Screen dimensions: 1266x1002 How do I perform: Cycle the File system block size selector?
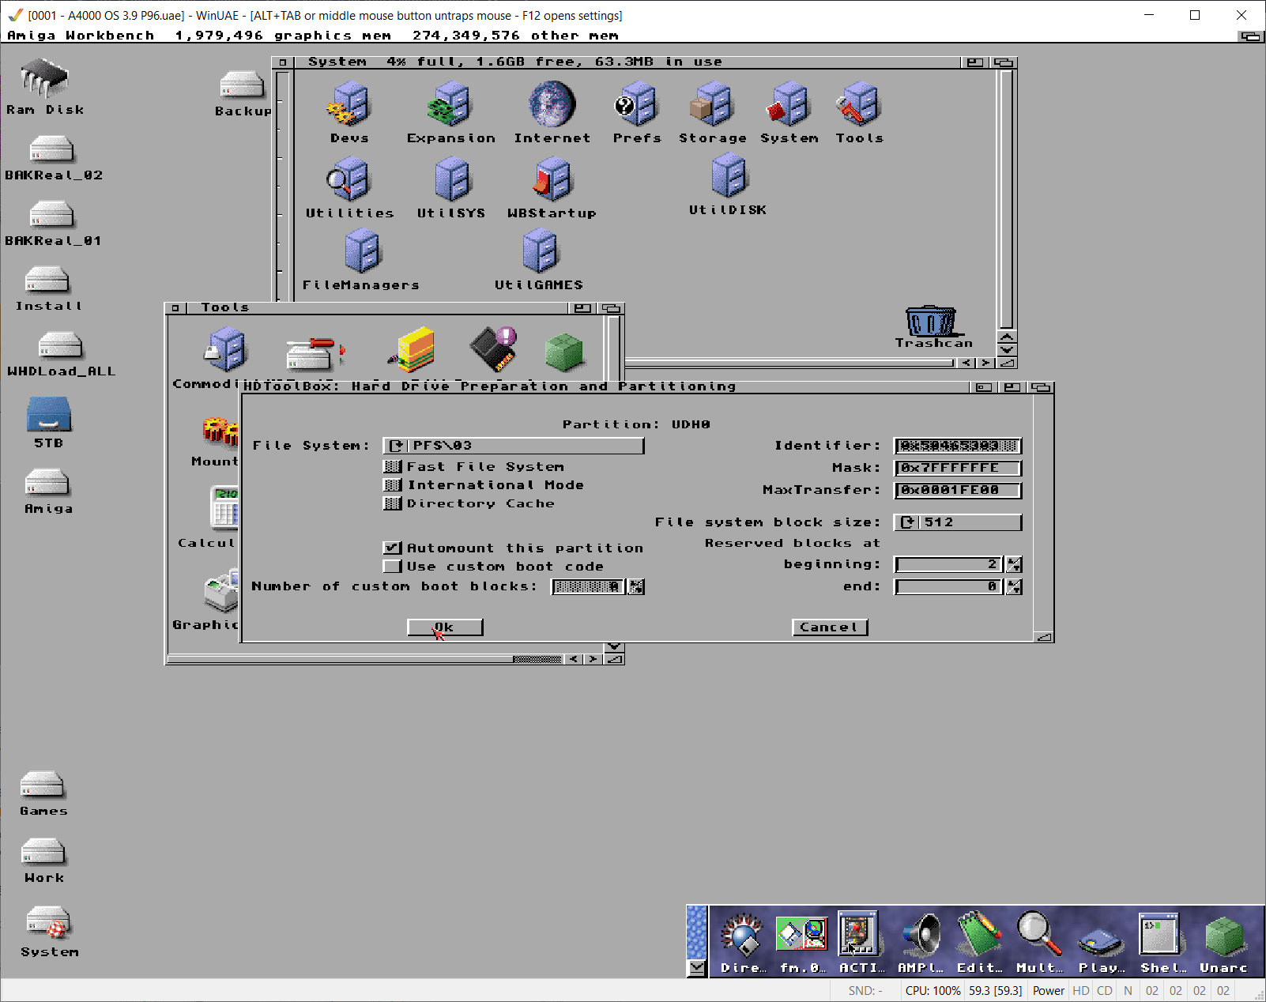(957, 522)
